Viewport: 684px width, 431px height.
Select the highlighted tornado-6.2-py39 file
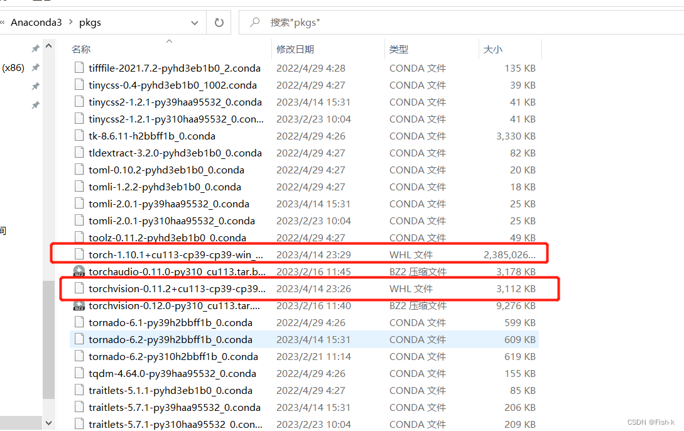point(170,339)
